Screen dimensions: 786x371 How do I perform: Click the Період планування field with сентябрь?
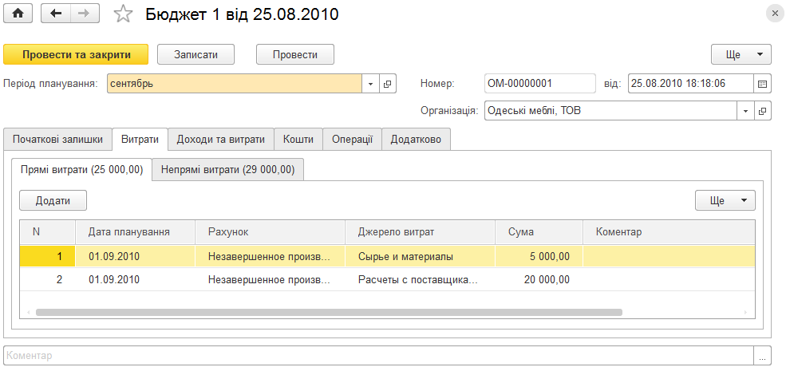coord(235,84)
